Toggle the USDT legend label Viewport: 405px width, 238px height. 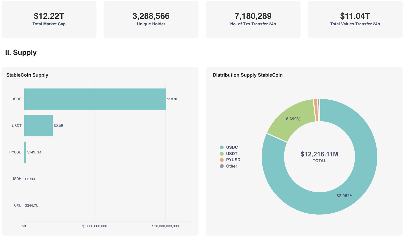232,154
